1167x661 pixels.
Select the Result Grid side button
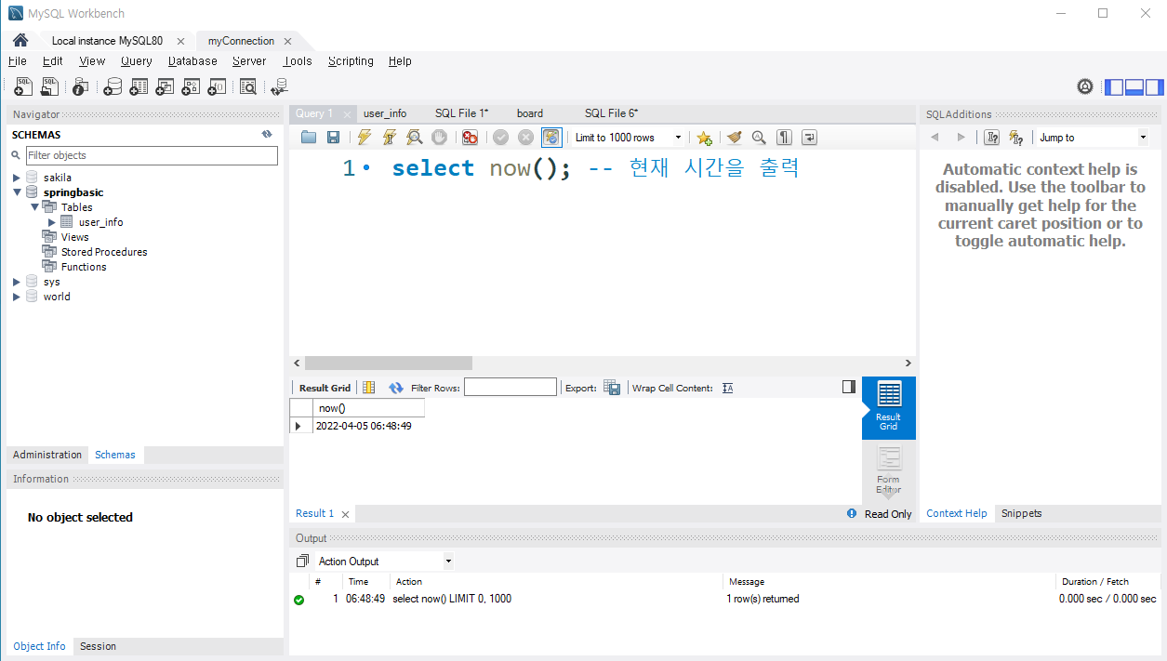889,407
